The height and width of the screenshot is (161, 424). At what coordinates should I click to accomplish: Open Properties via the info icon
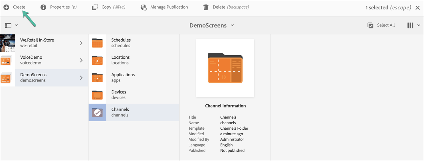(43, 7)
